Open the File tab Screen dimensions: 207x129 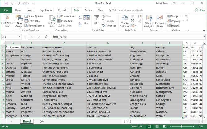click(6, 10)
